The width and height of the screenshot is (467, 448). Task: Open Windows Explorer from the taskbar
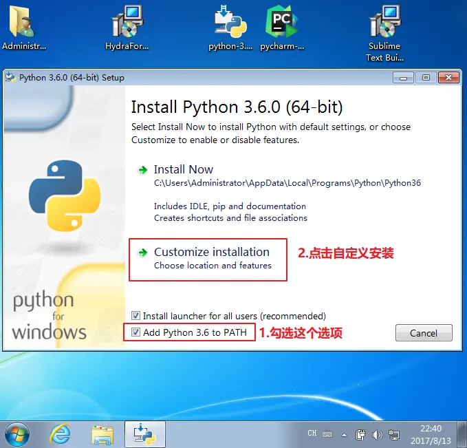coord(102,435)
